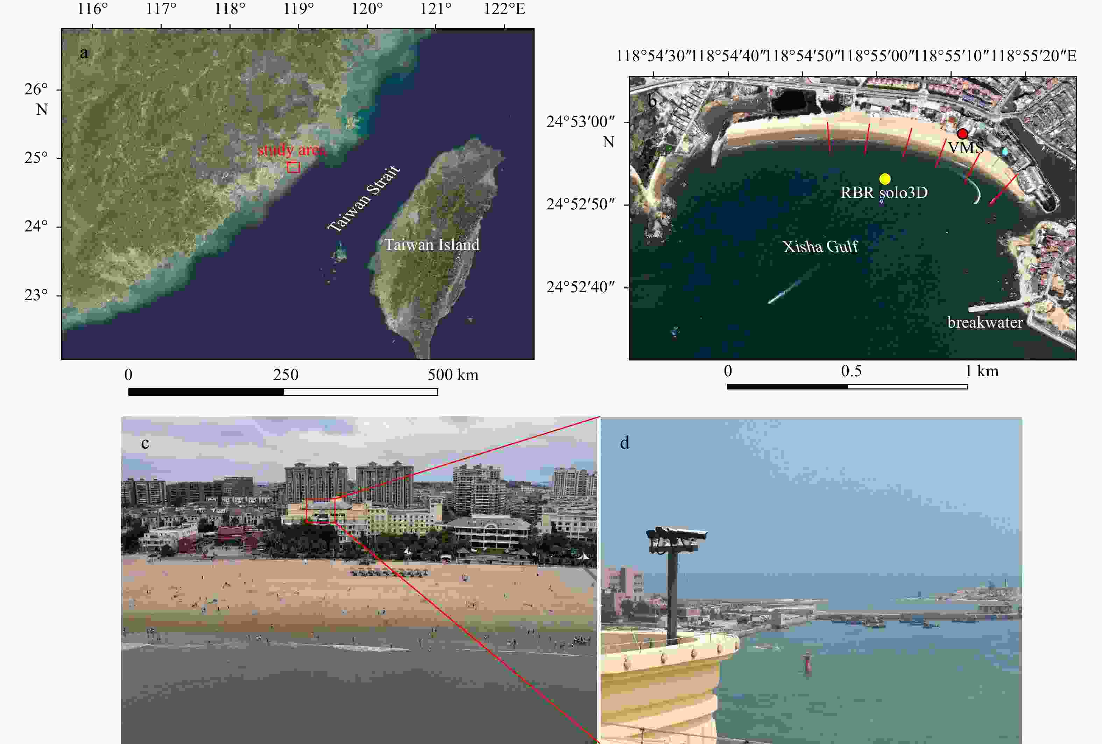Click the cyan marker dot near VMS on map b
1102x744 pixels.
point(1004,152)
